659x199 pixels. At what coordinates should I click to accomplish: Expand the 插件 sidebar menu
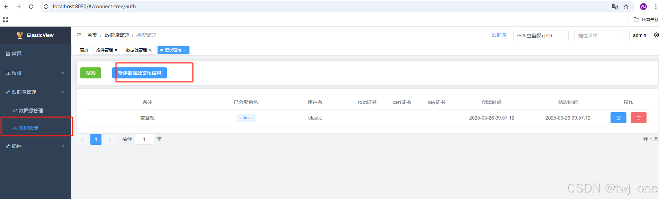coord(36,146)
